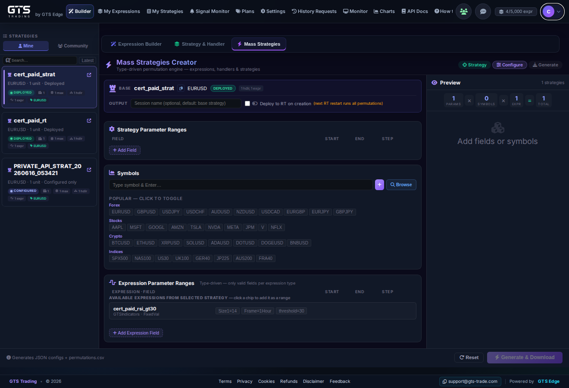The height and width of the screenshot is (388, 569).
Task: Open Charts in top navigation
Action: (384, 11)
